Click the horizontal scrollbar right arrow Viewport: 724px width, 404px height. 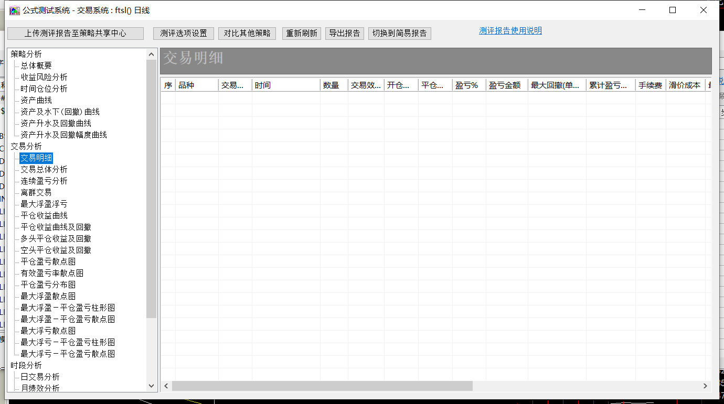pos(705,386)
